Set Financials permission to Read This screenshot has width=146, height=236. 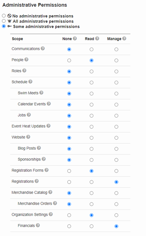pyautogui.click(x=92, y=226)
